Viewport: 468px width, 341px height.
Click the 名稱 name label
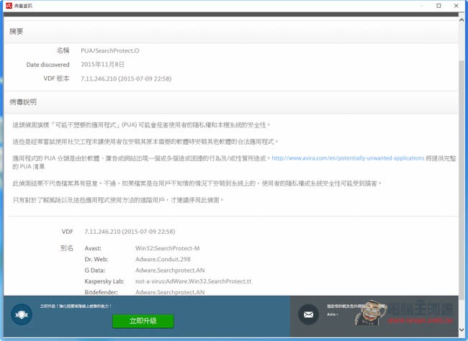click(x=63, y=50)
